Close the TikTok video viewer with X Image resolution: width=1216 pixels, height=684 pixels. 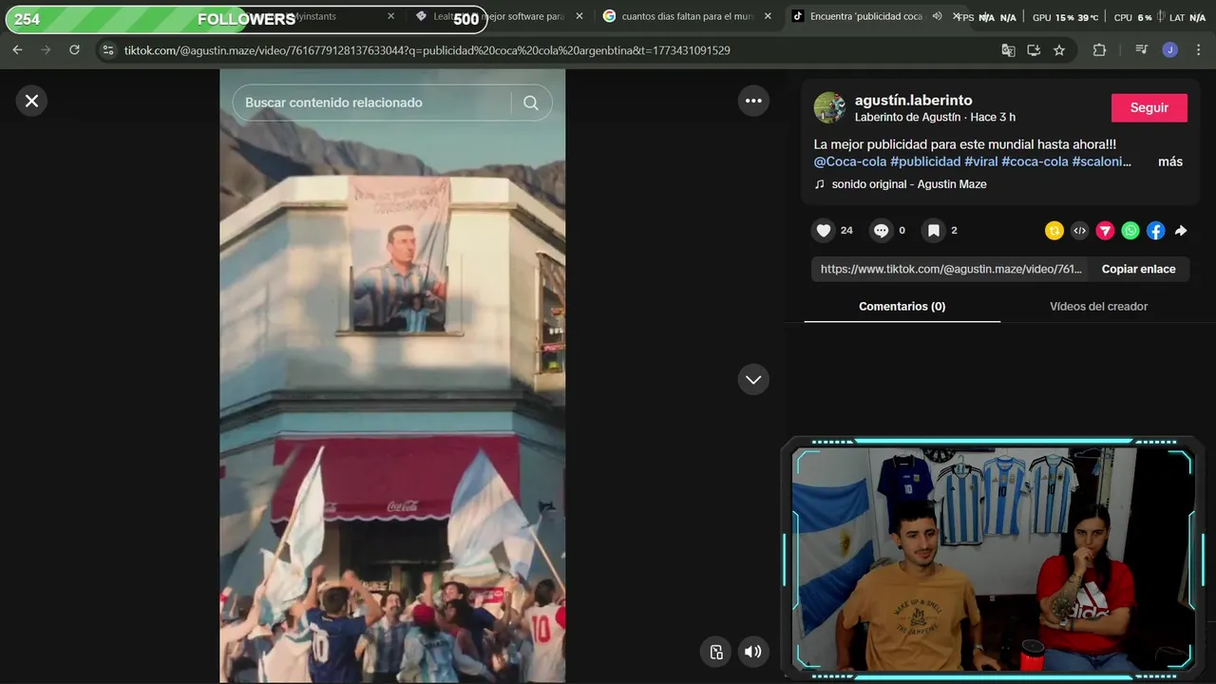31,101
